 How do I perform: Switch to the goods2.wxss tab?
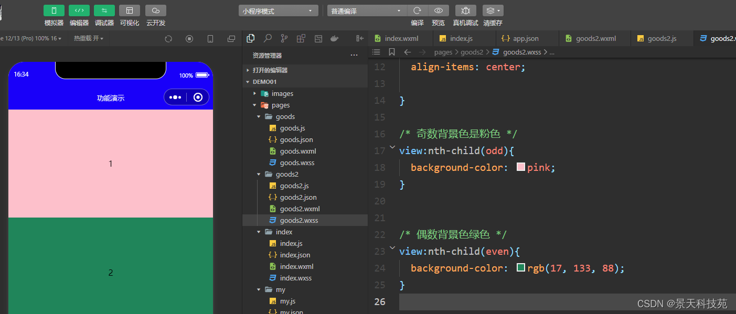pos(715,38)
